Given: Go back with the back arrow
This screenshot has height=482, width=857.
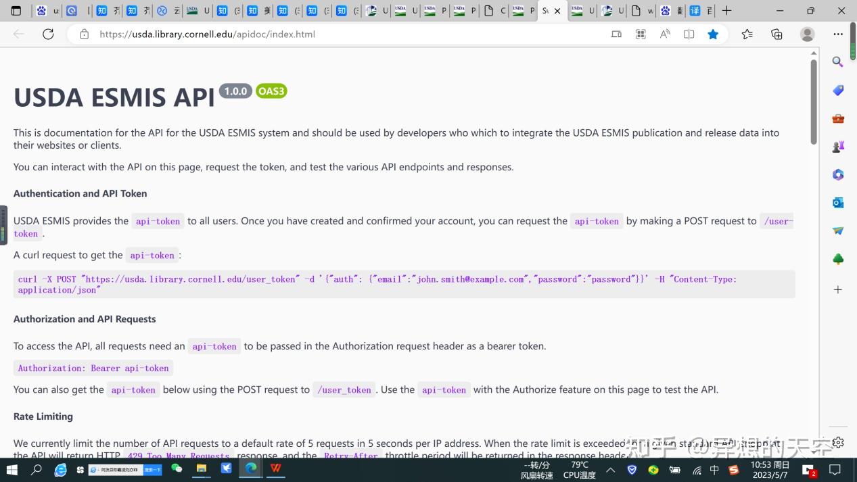Looking at the screenshot, I should pos(18,34).
